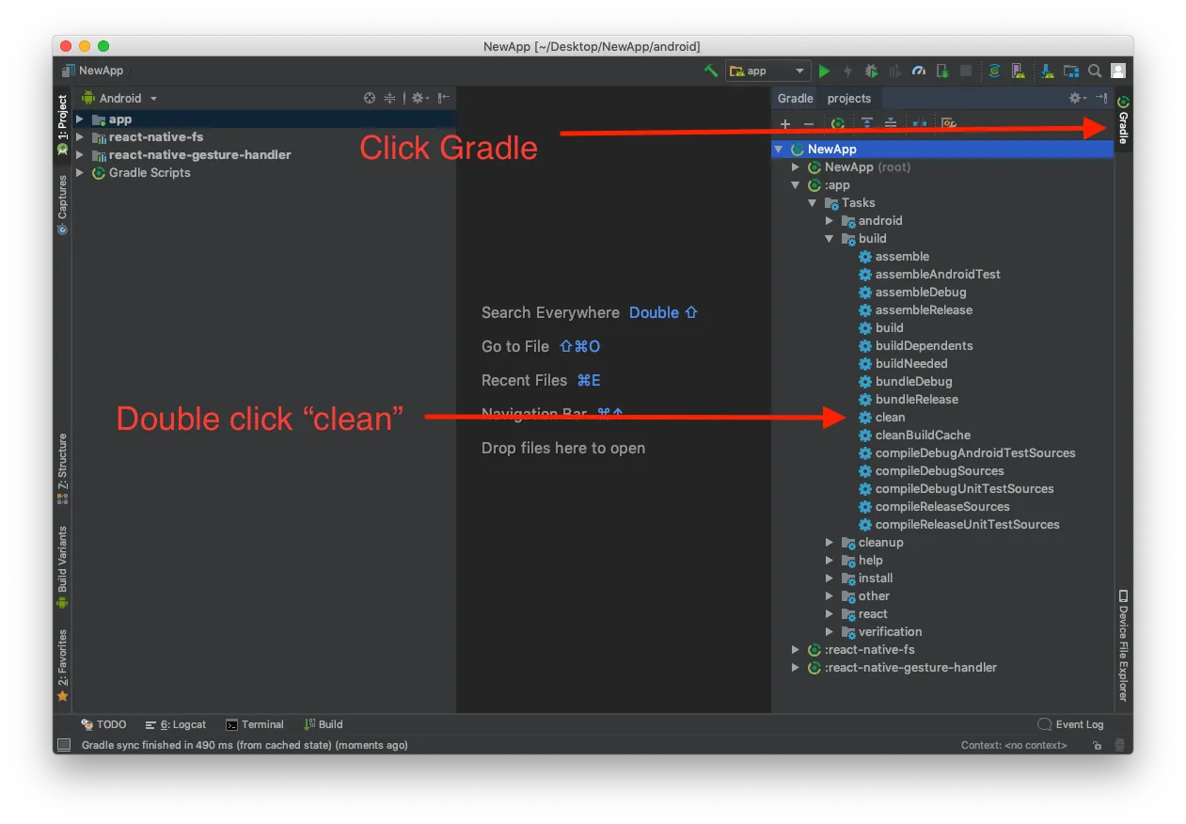
Task: Open the Profile app speedometer icon
Action: [919, 71]
